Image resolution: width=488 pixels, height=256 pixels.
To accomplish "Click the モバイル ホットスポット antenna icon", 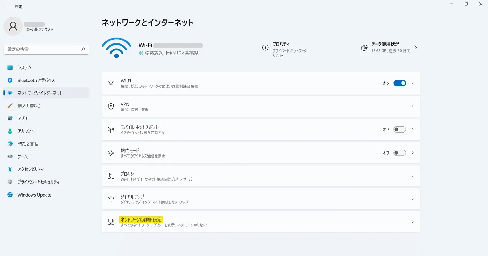I will (111, 130).
